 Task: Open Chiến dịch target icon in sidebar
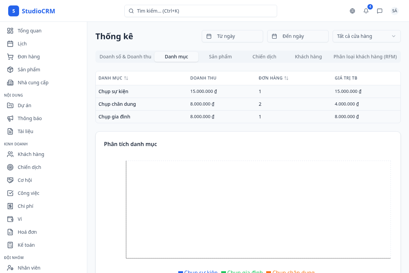[10, 167]
